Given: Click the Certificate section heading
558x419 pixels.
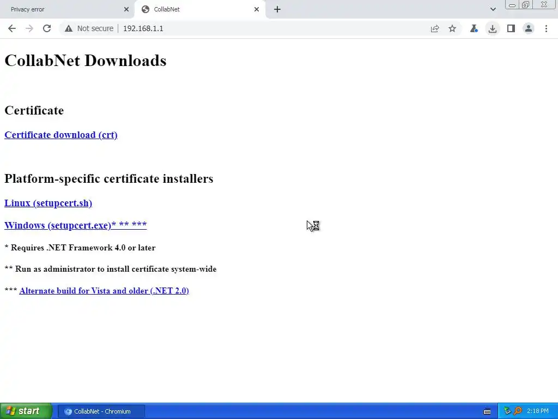Looking at the screenshot, I should [x=34, y=110].
